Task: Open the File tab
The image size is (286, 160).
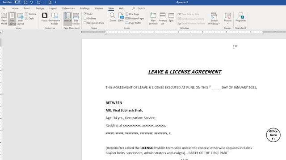Action: [x=4, y=8]
